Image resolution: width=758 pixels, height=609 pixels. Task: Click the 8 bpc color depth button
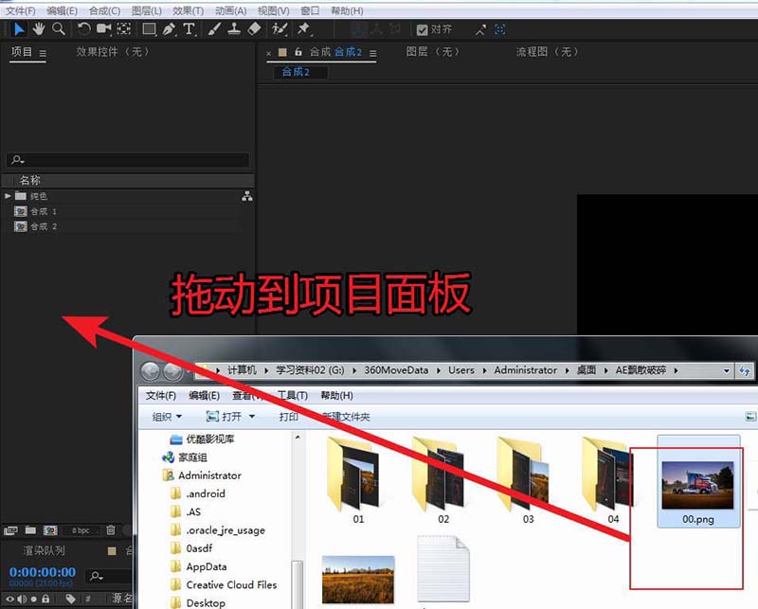coord(81,530)
